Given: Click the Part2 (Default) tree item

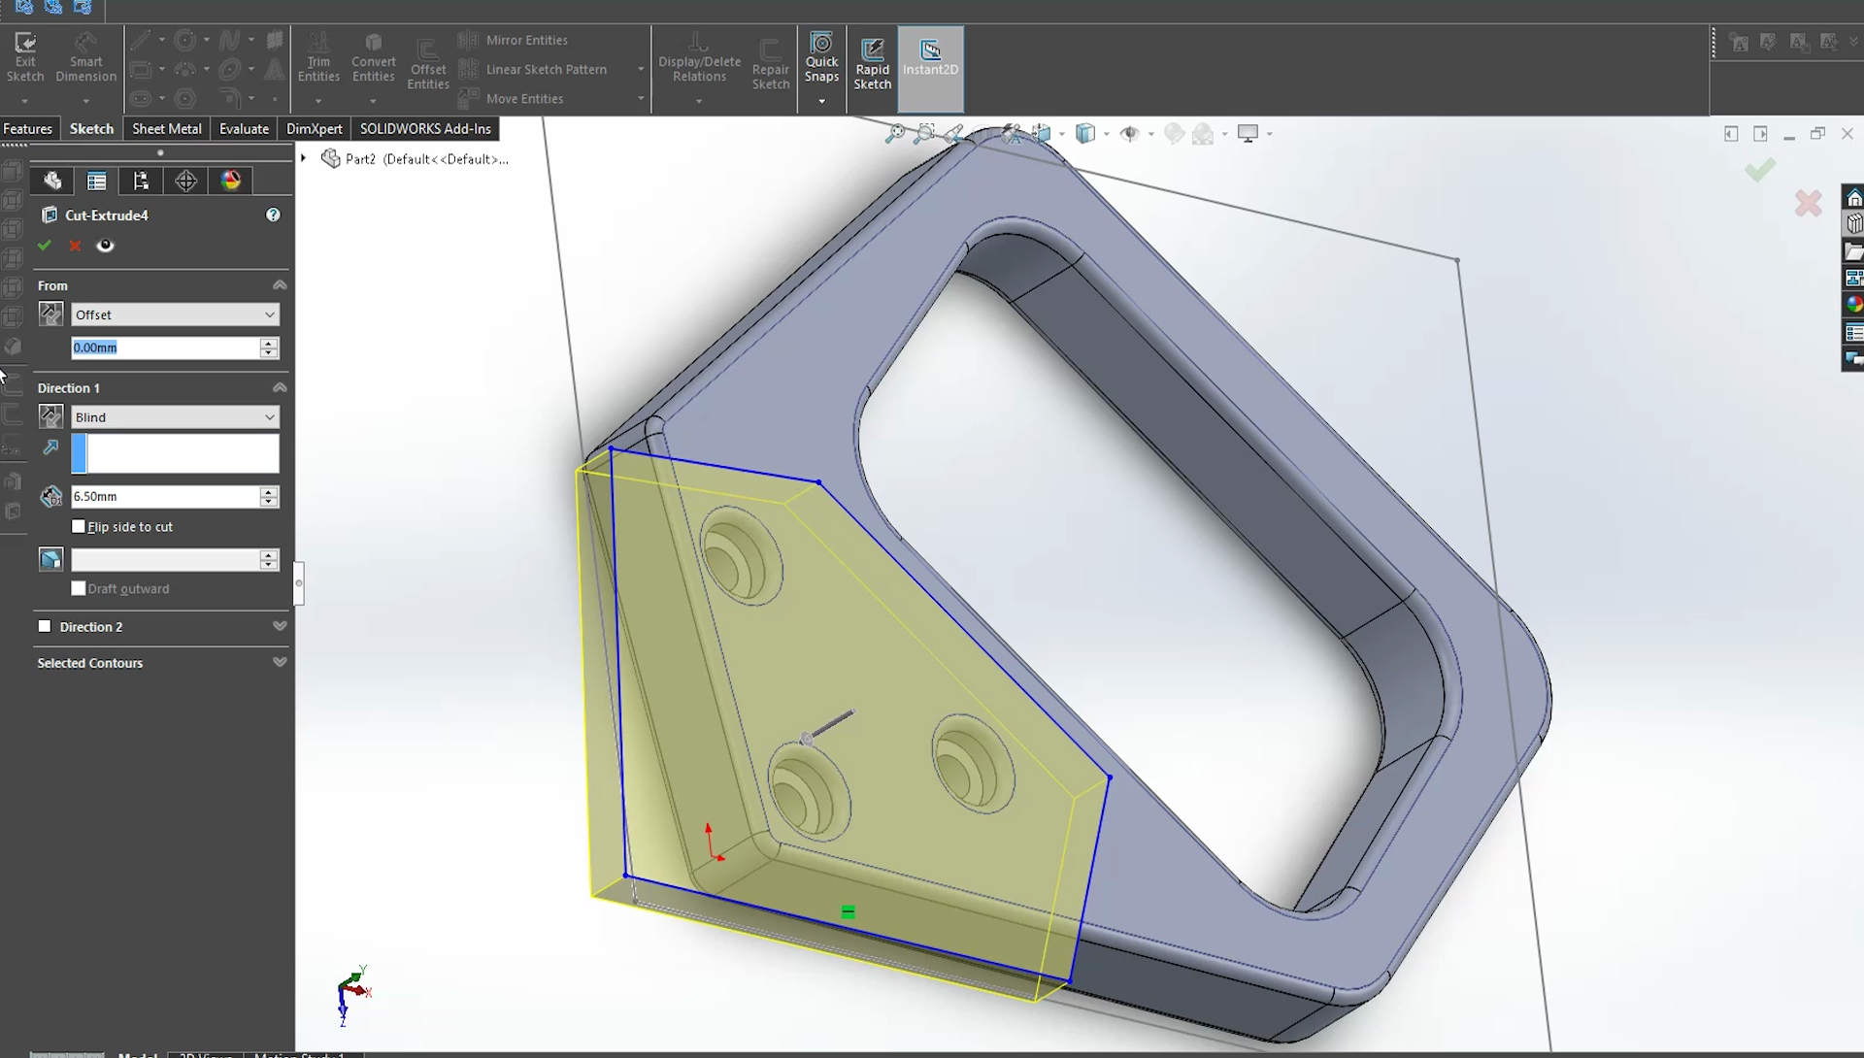Looking at the screenshot, I should pos(415,158).
